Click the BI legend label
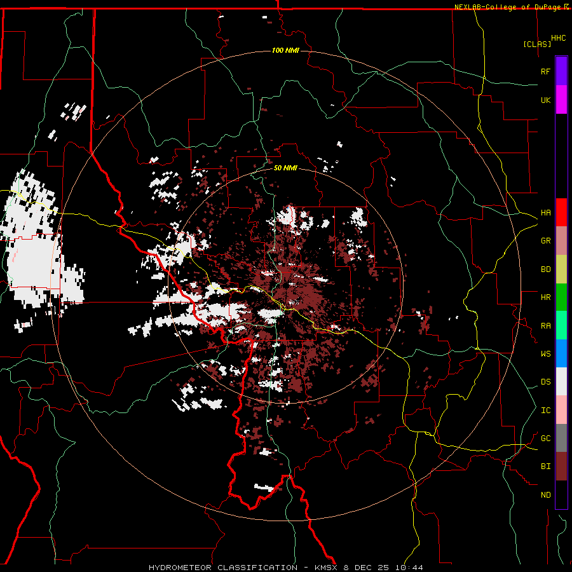The image size is (572, 572). tap(545, 466)
